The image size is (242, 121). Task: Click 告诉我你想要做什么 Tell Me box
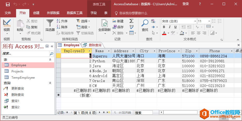(131, 13)
